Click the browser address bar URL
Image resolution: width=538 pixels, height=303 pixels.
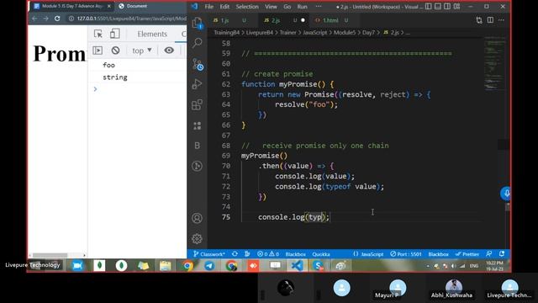[x=131, y=19]
